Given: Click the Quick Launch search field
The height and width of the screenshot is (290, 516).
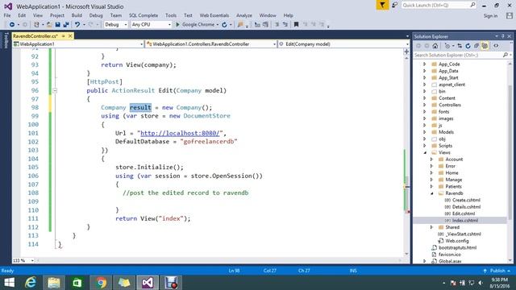Looking at the screenshot, I should (435, 6).
